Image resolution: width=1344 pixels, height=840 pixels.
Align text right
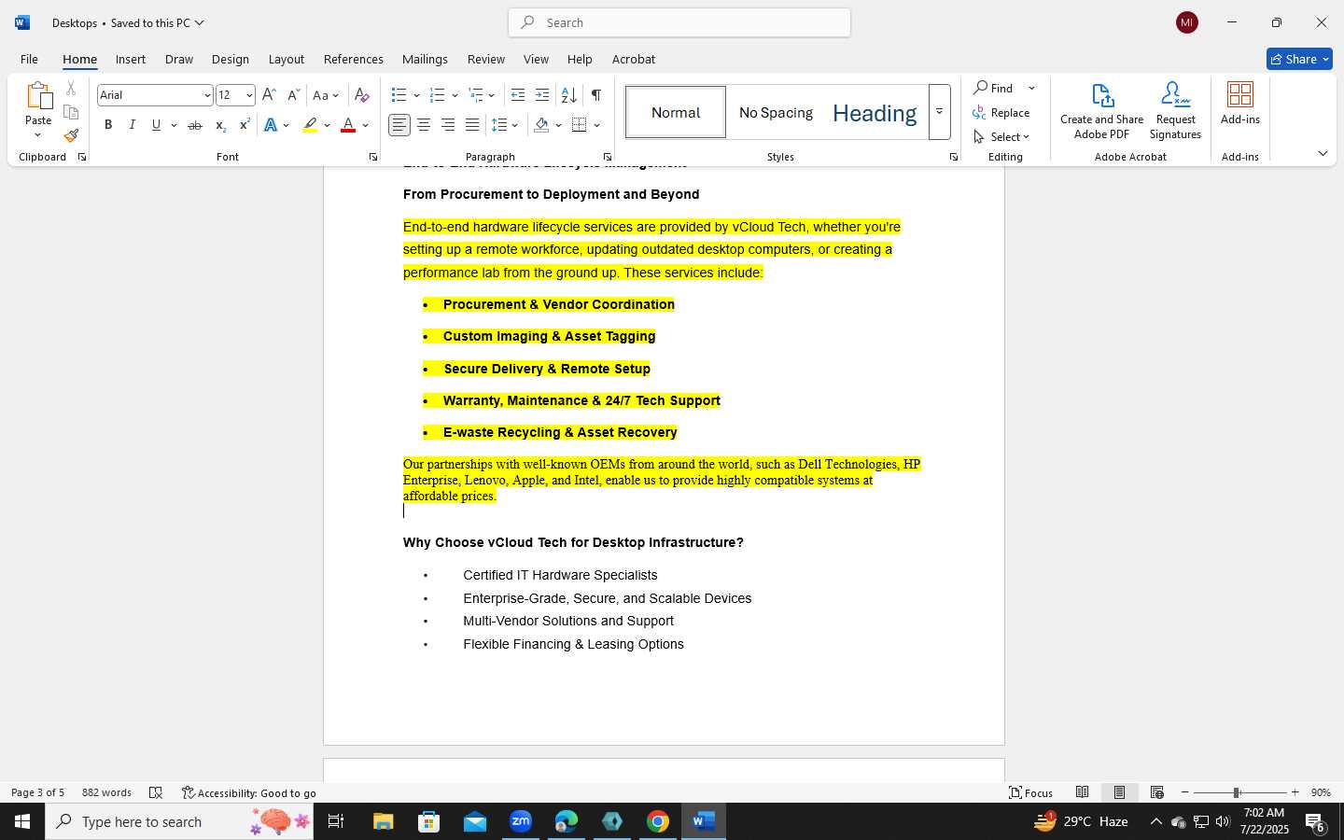[x=448, y=125]
